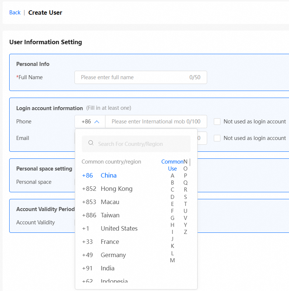Viewport: 289px width, 291px height.
Task: Select +33 France country code
Action: pyautogui.click(x=111, y=242)
